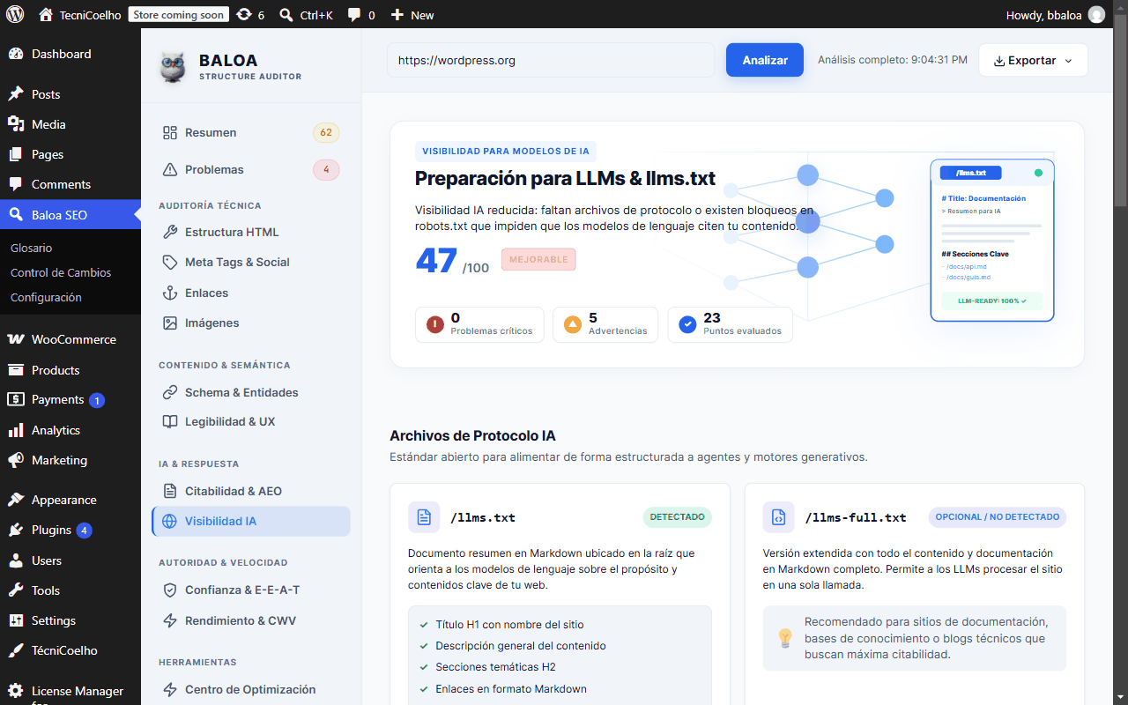Select Visibilidad IA menu item

coord(251,521)
